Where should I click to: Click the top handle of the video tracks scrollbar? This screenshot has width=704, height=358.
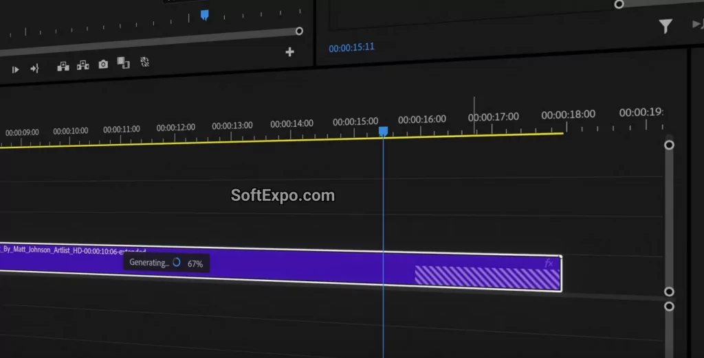[669, 145]
